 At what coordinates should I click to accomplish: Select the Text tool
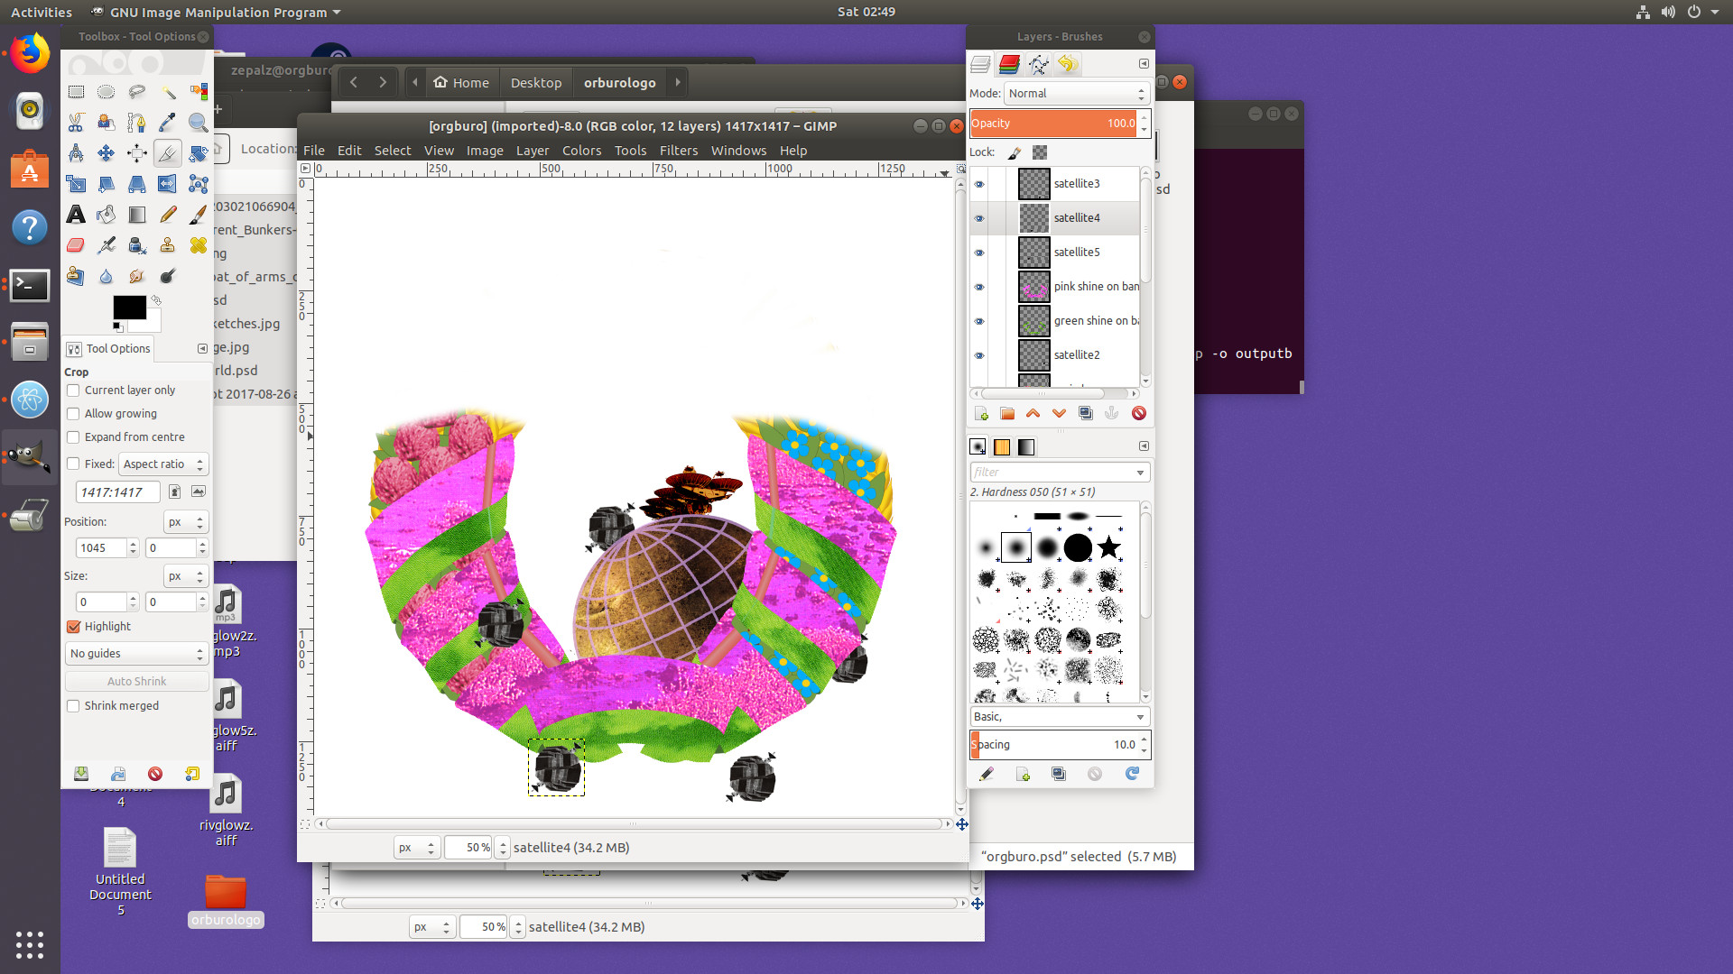[76, 215]
